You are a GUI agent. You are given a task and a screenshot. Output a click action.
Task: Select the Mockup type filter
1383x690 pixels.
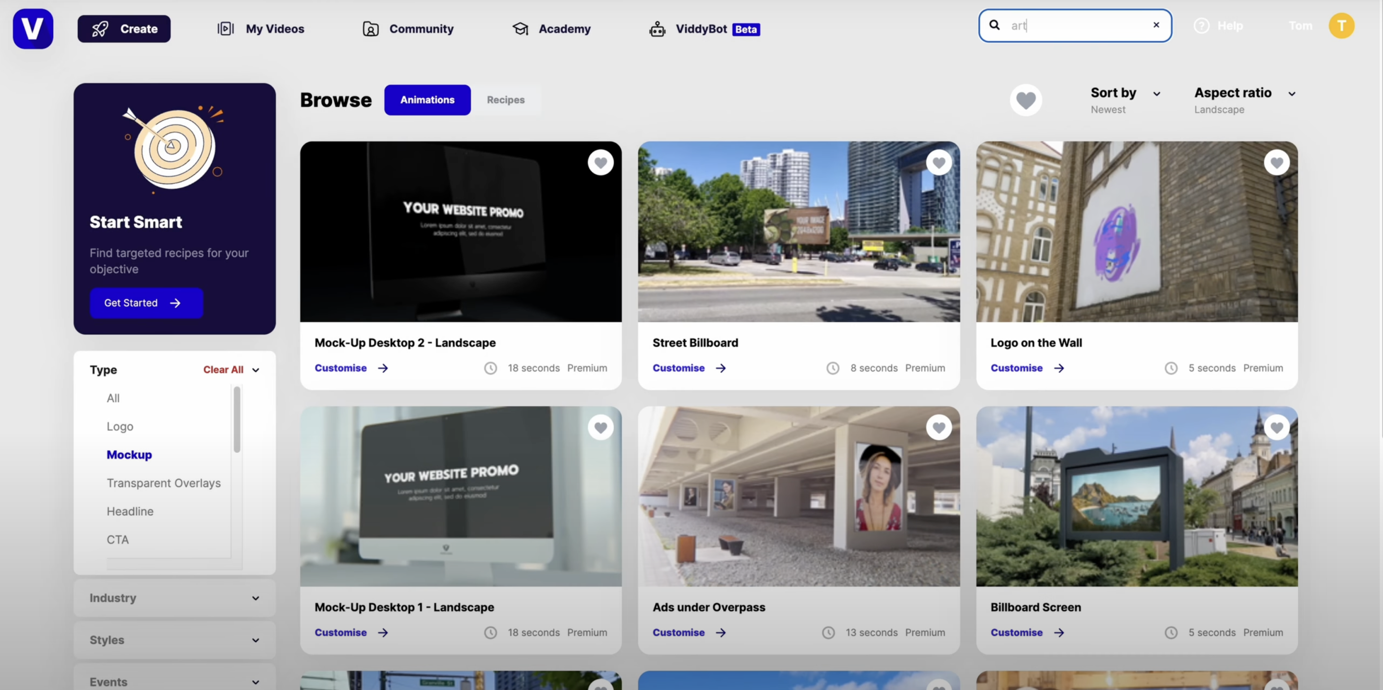tap(129, 455)
